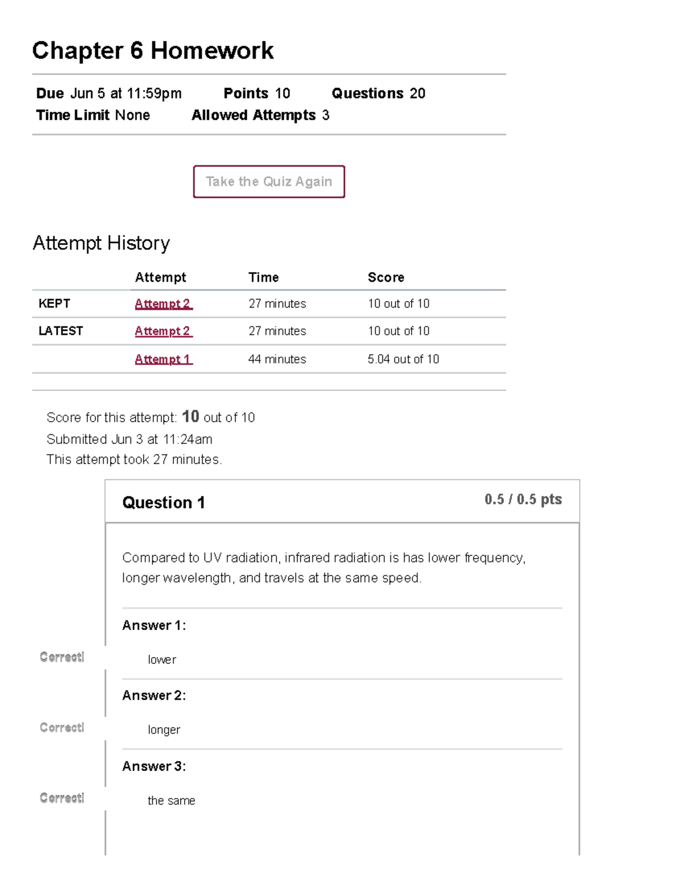The image size is (684, 886).
Task: Open the KEPT Attempt 2 link
Action: coord(163,304)
